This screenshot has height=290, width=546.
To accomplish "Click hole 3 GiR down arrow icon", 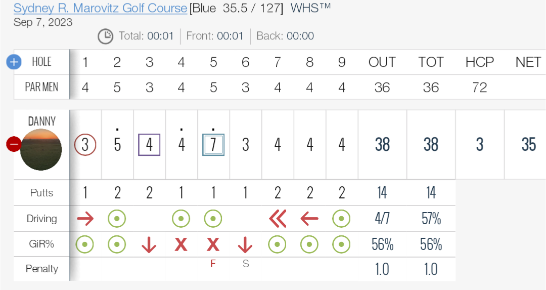I will (149, 244).
